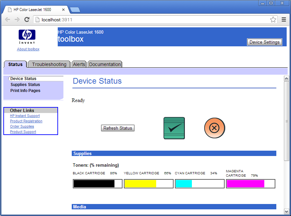
Task: Click the green checkmark status icon
Action: [x=174, y=128]
